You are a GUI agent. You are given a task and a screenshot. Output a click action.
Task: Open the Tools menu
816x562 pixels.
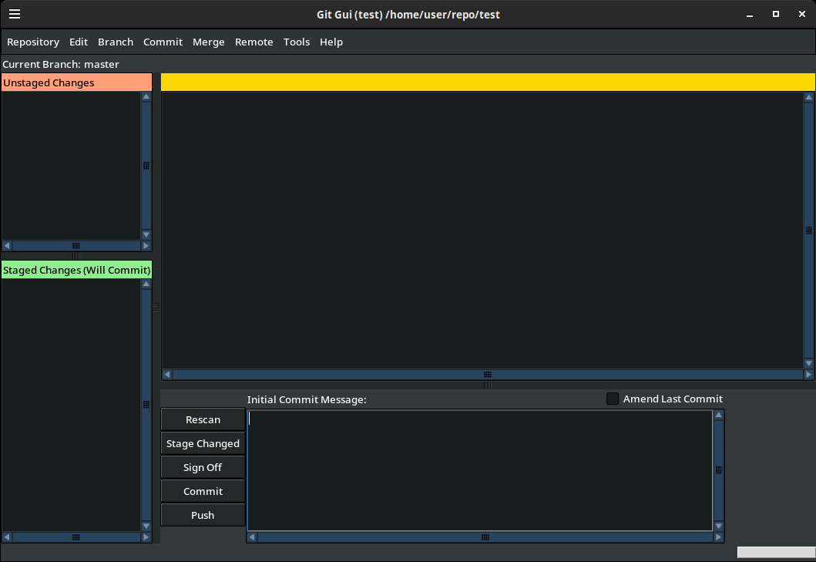tap(297, 42)
